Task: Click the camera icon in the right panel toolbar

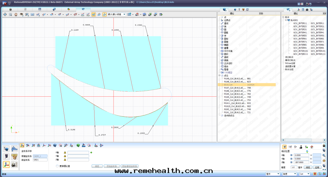Action: pos(307,10)
